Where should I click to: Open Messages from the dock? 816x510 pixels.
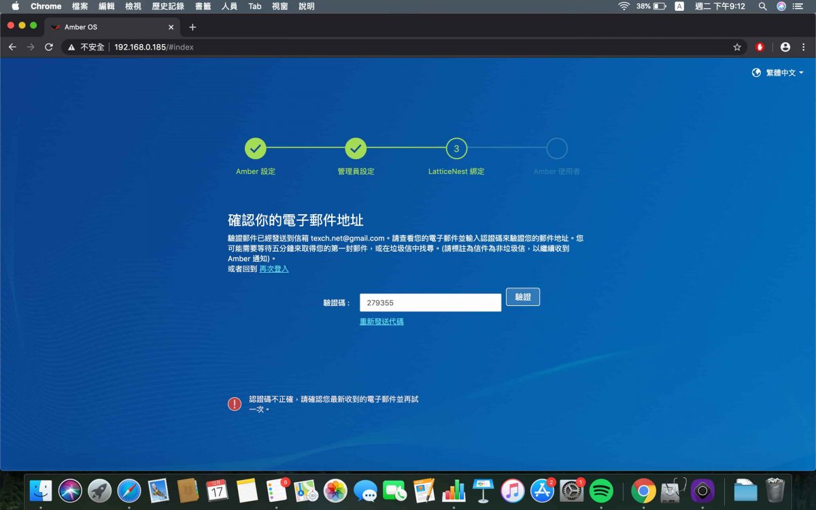coord(365,490)
